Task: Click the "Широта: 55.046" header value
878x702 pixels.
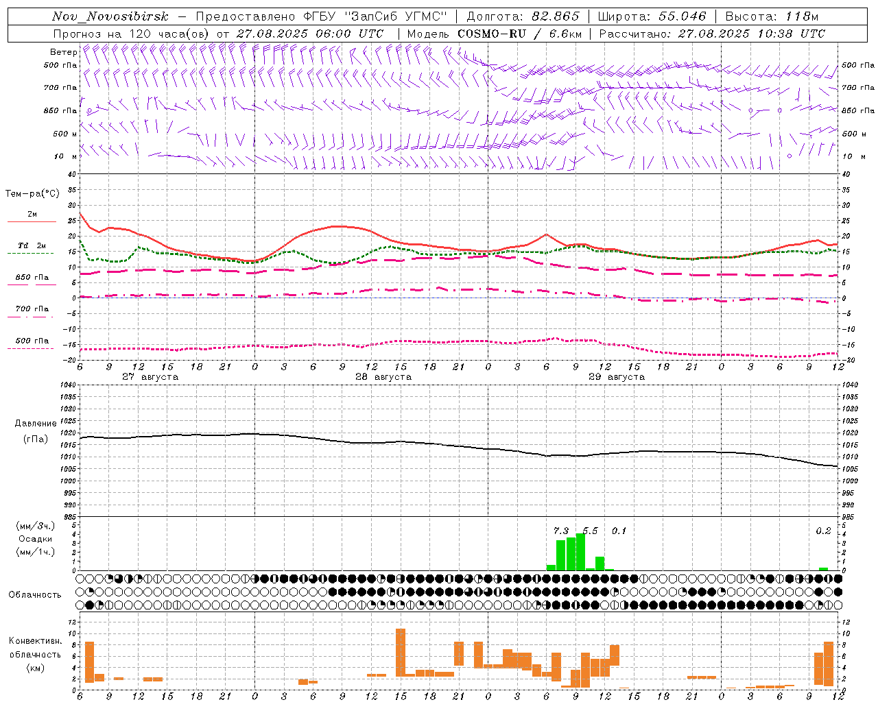Action: click(x=652, y=16)
